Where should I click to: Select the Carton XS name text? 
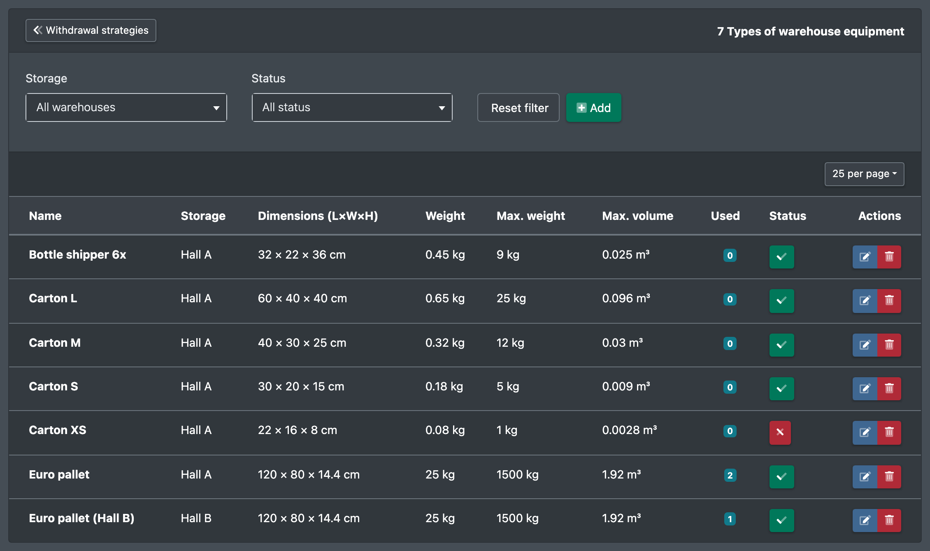tap(58, 430)
